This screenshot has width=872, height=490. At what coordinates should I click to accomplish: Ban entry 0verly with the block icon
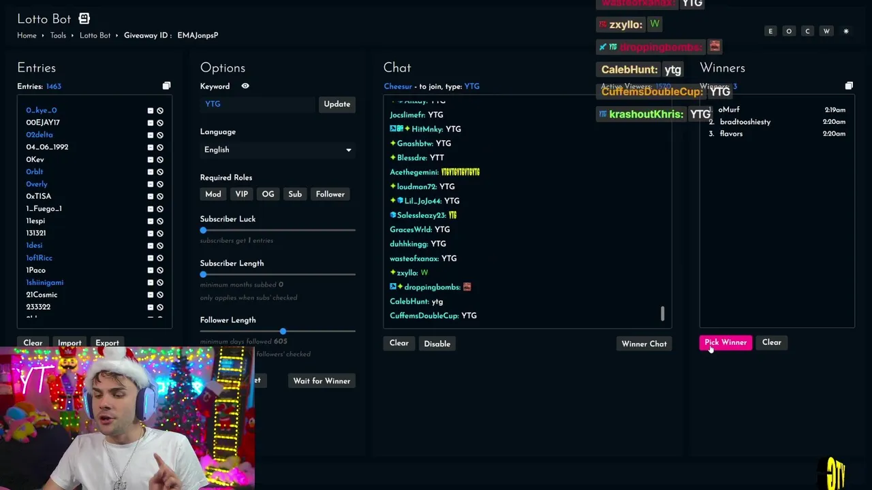160,184
